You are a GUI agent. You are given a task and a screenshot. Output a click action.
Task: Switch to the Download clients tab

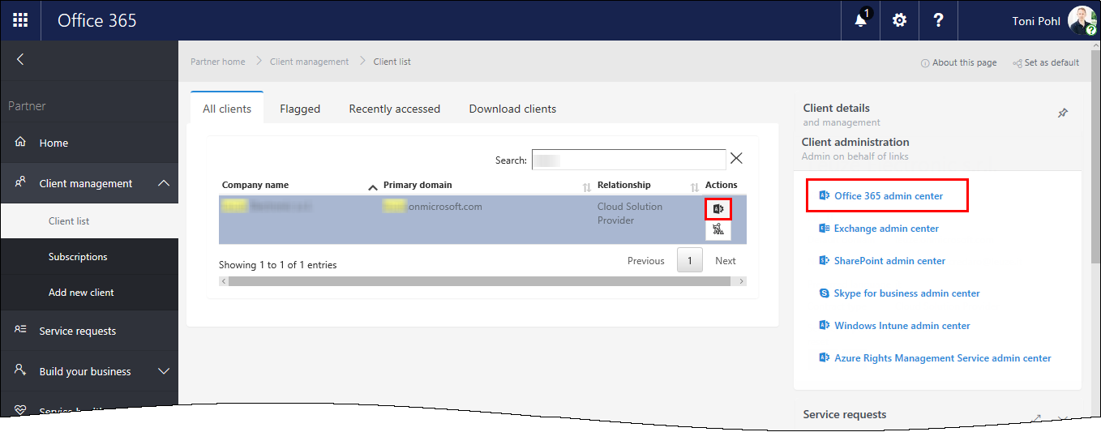[x=512, y=109]
